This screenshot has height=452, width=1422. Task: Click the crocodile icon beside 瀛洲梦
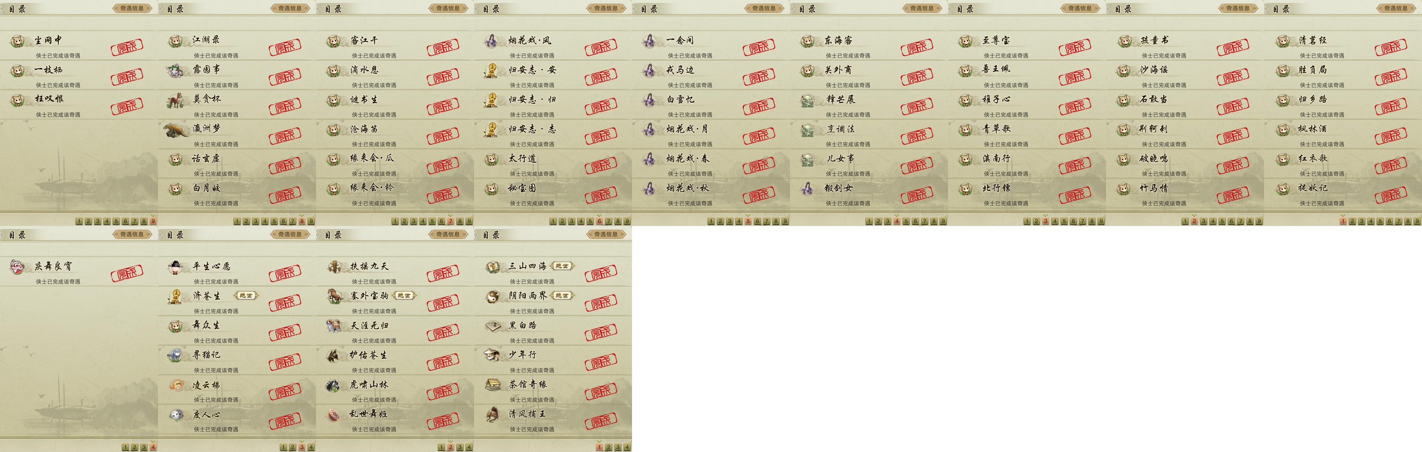[176, 130]
